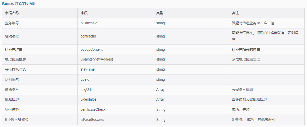Click the certificateCheck field cell
The width and height of the screenshot is (307, 127).
point(115,110)
